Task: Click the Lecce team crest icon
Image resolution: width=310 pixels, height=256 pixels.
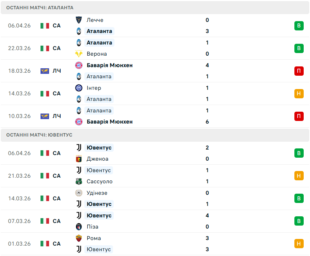Action: point(79,20)
